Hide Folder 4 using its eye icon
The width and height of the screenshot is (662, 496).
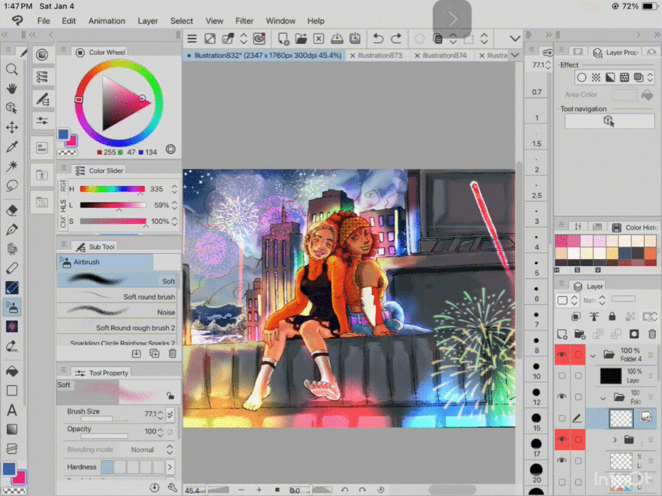pyautogui.click(x=563, y=355)
